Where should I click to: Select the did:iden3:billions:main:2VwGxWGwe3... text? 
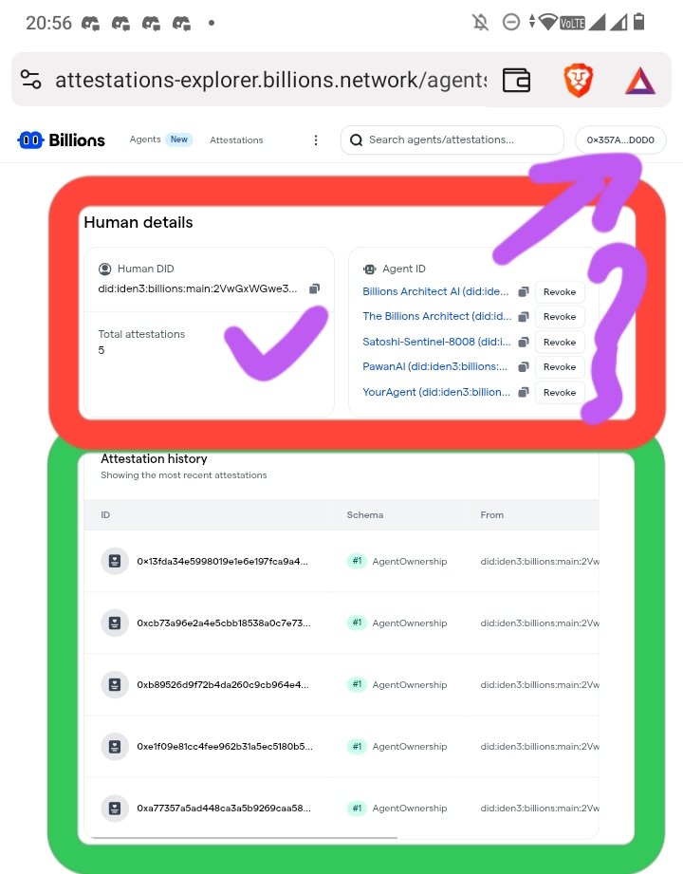pos(197,288)
